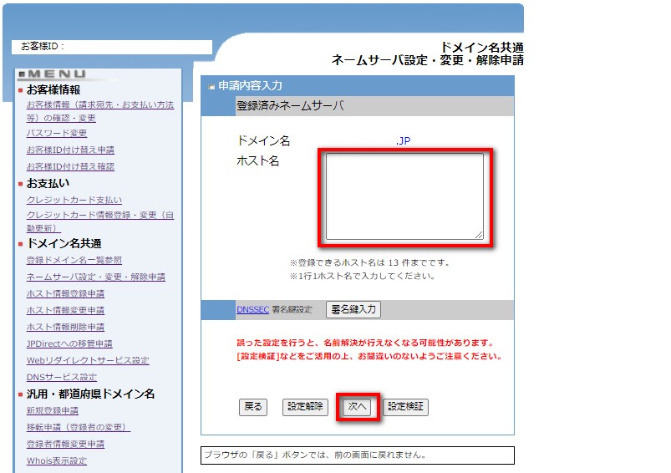This screenshot has width=671, height=473.
Task: Click the お客様情報 menu heading
Action: (53, 90)
